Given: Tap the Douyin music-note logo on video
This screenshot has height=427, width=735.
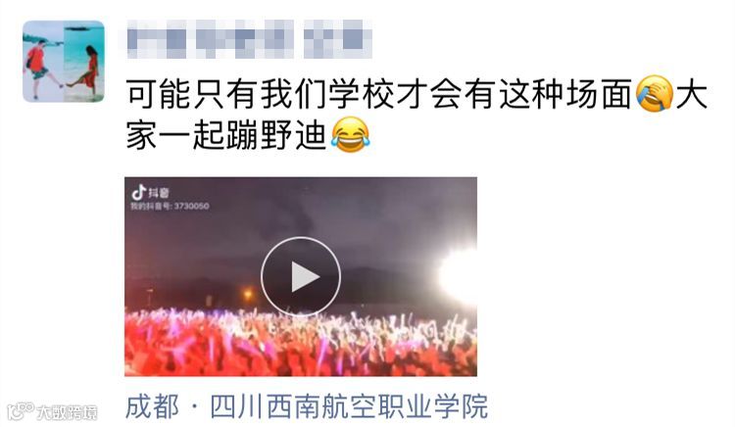Looking at the screenshot, I should tap(138, 192).
